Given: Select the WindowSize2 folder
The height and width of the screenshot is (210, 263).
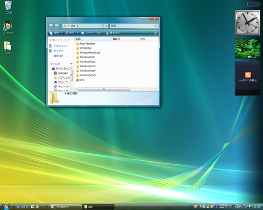Looking at the screenshot, I should tap(86, 61).
